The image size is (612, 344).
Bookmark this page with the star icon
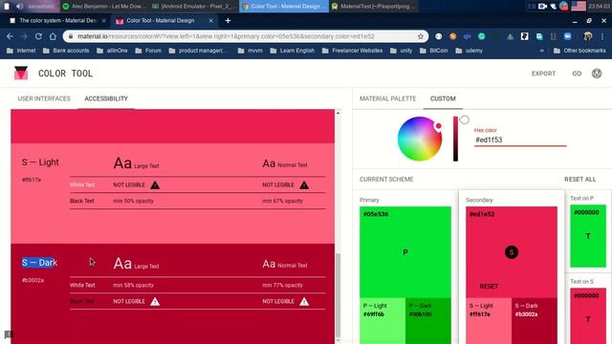pyautogui.click(x=421, y=36)
